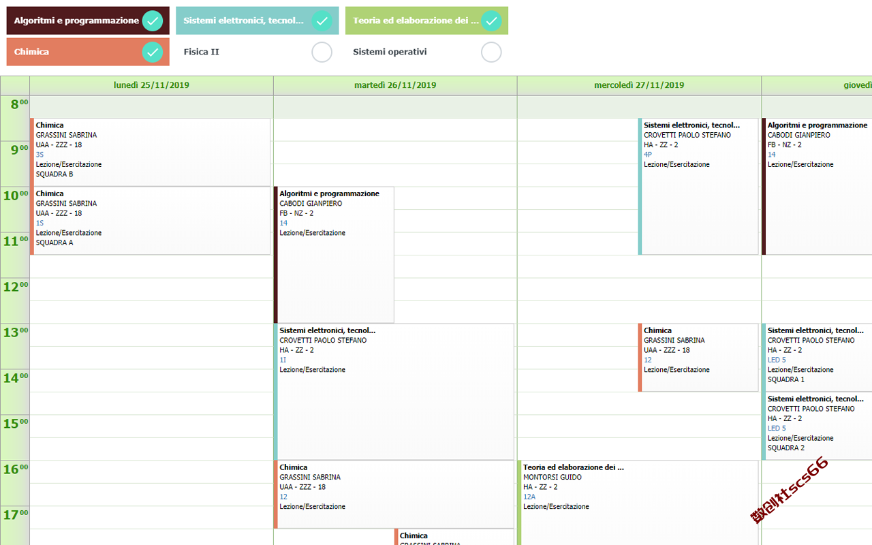Open Wednesday Chimica room 12 event
This screenshot has height=545, width=872.
point(698,358)
